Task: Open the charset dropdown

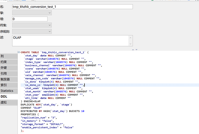Action: 32,25
